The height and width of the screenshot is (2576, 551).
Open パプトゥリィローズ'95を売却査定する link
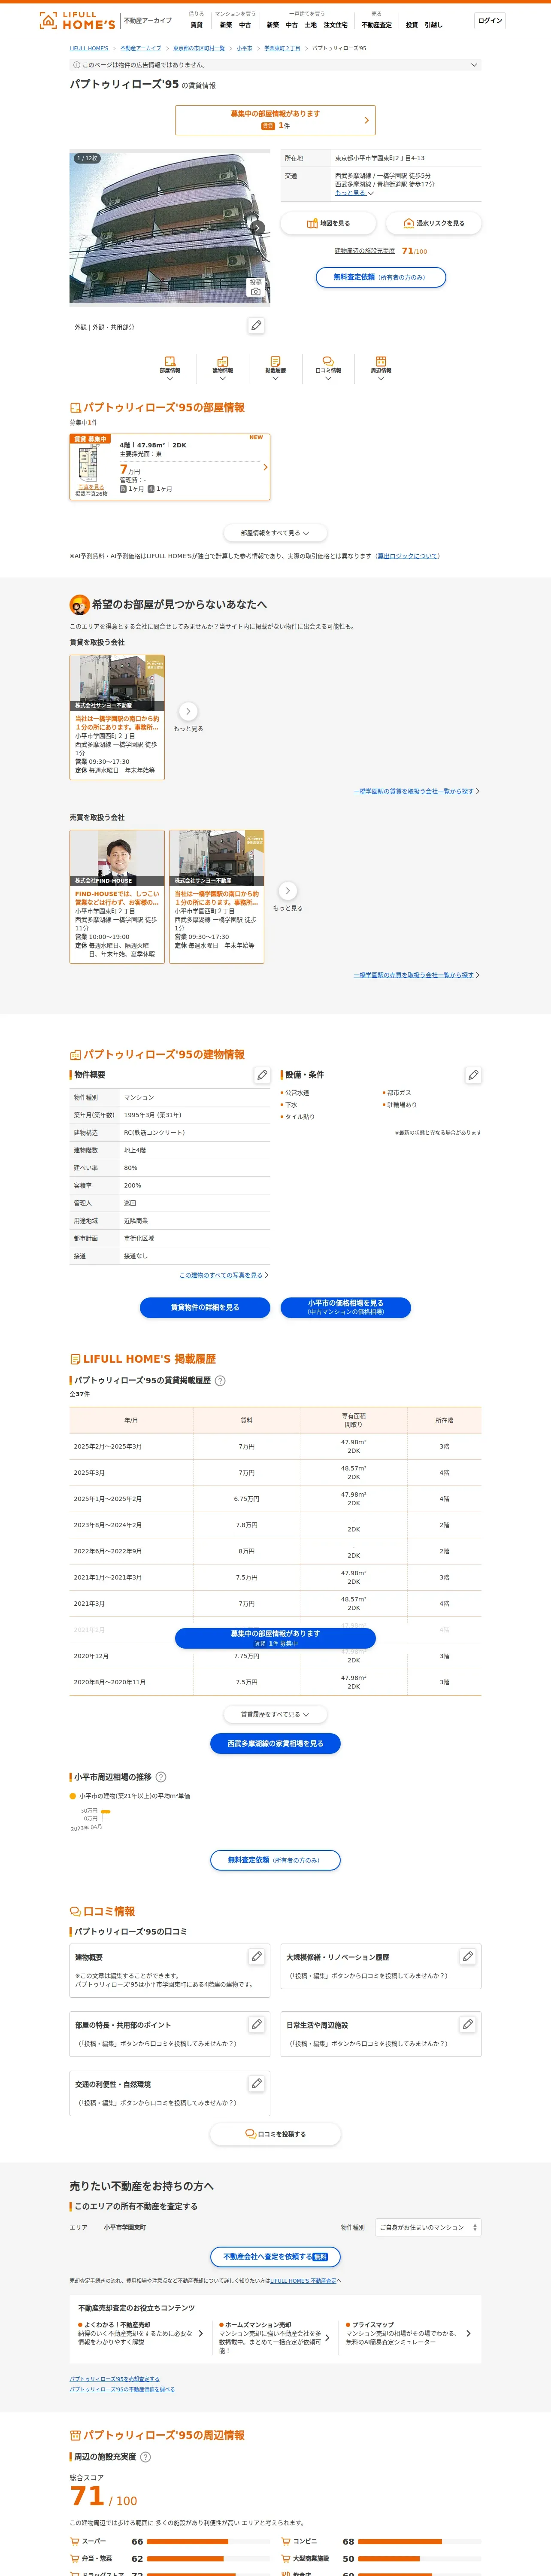114,2379
